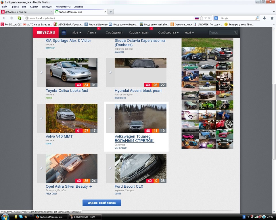Open the 'Файл' menu
The width and height of the screenshot is (276, 220).
[x=4, y=7]
